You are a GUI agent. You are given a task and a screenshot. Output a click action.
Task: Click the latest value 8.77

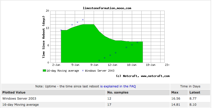[193, 99]
